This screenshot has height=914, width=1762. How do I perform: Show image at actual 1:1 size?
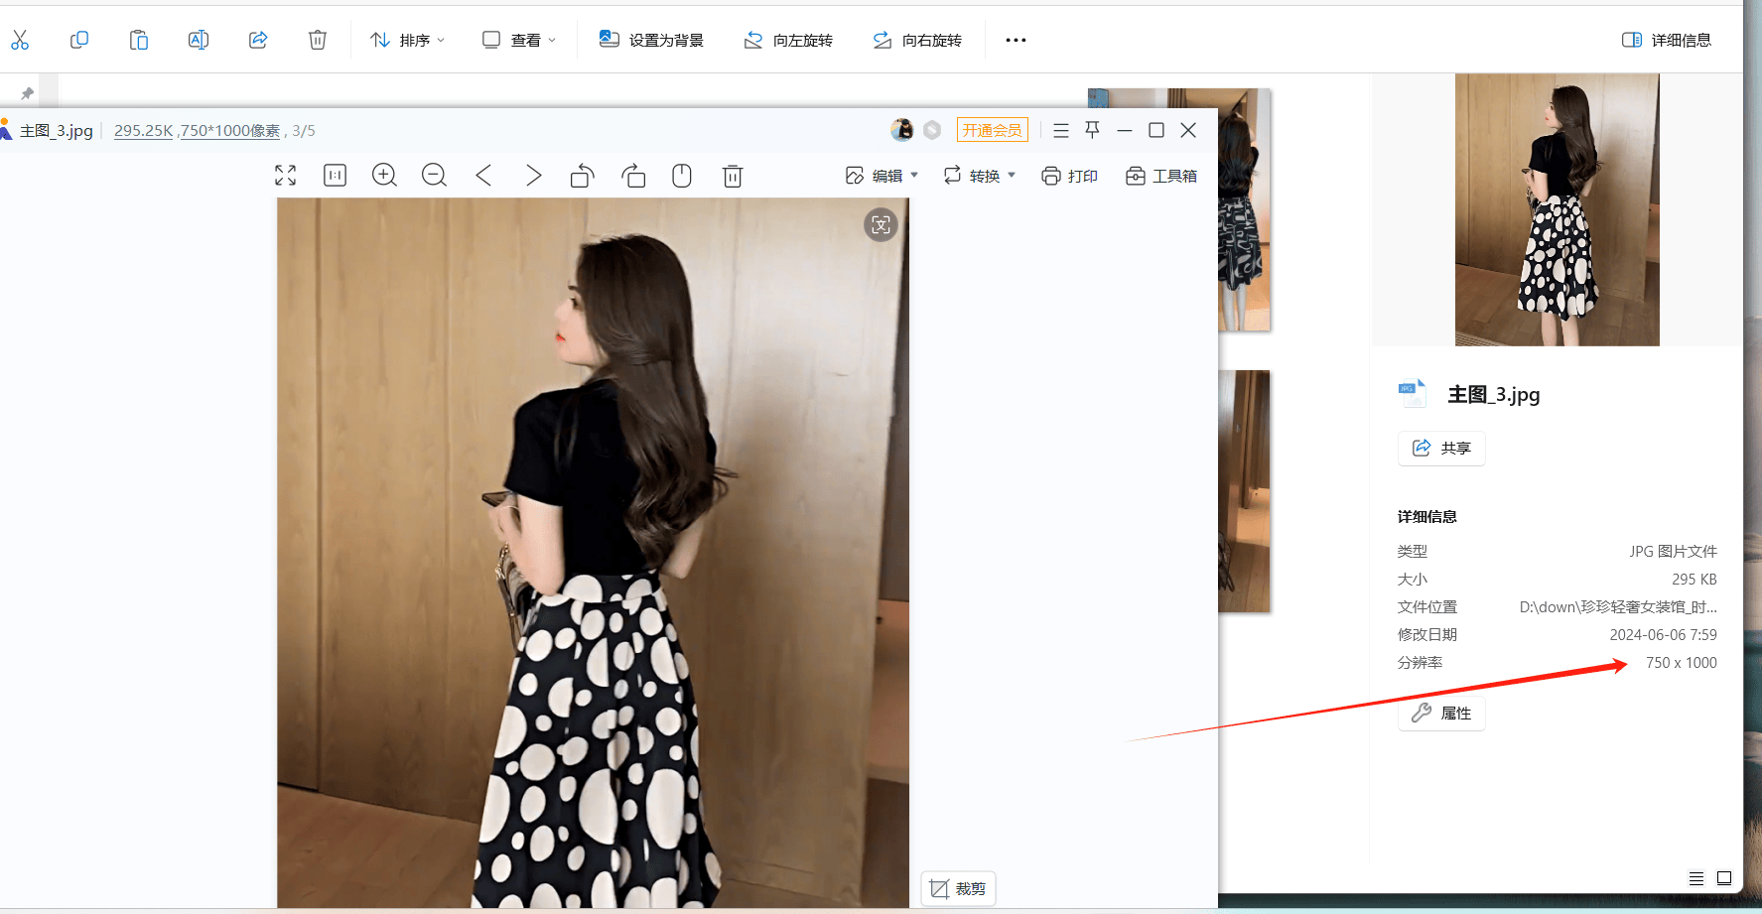(336, 176)
